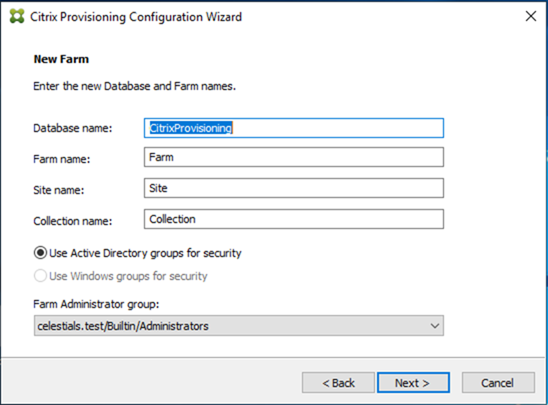Click the Farm Administrator group label

97,304
